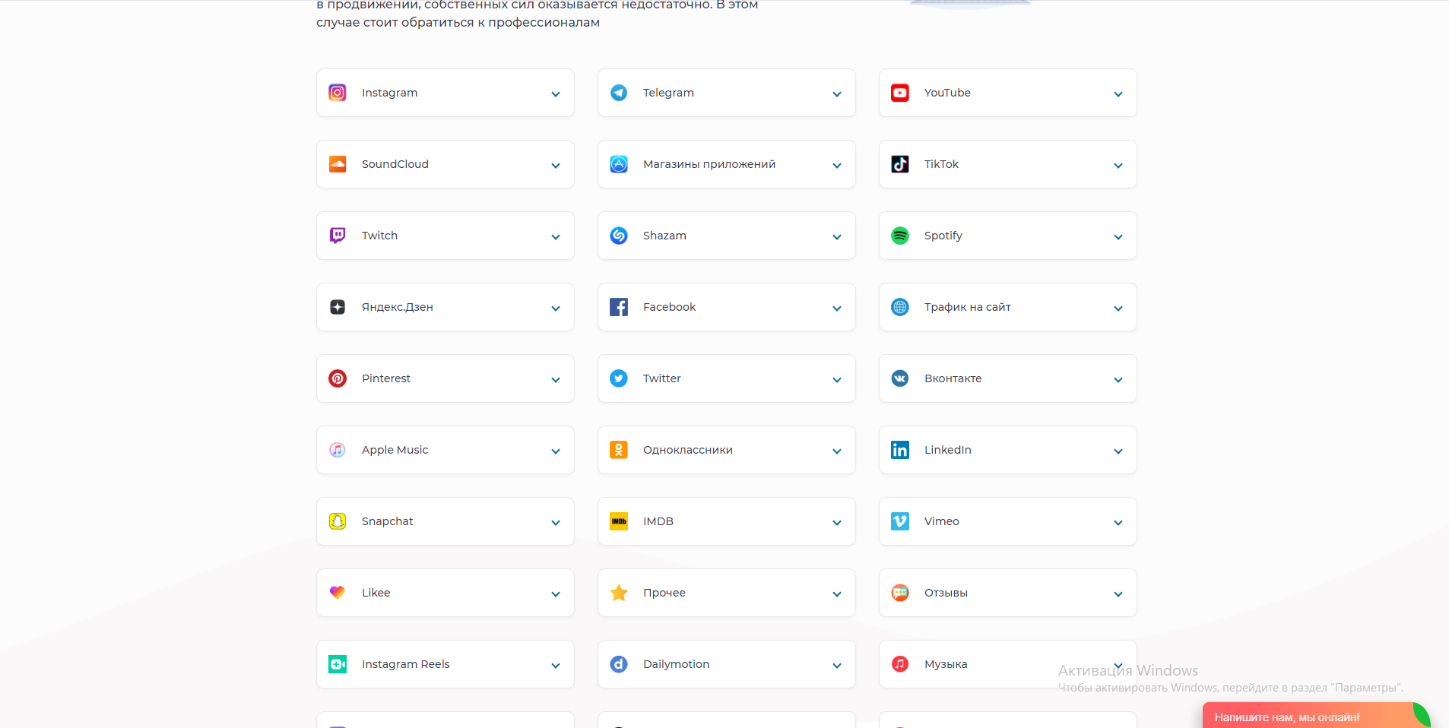1449x728 pixels.
Task: Click the Dailymotion d icon
Action: 619,664
